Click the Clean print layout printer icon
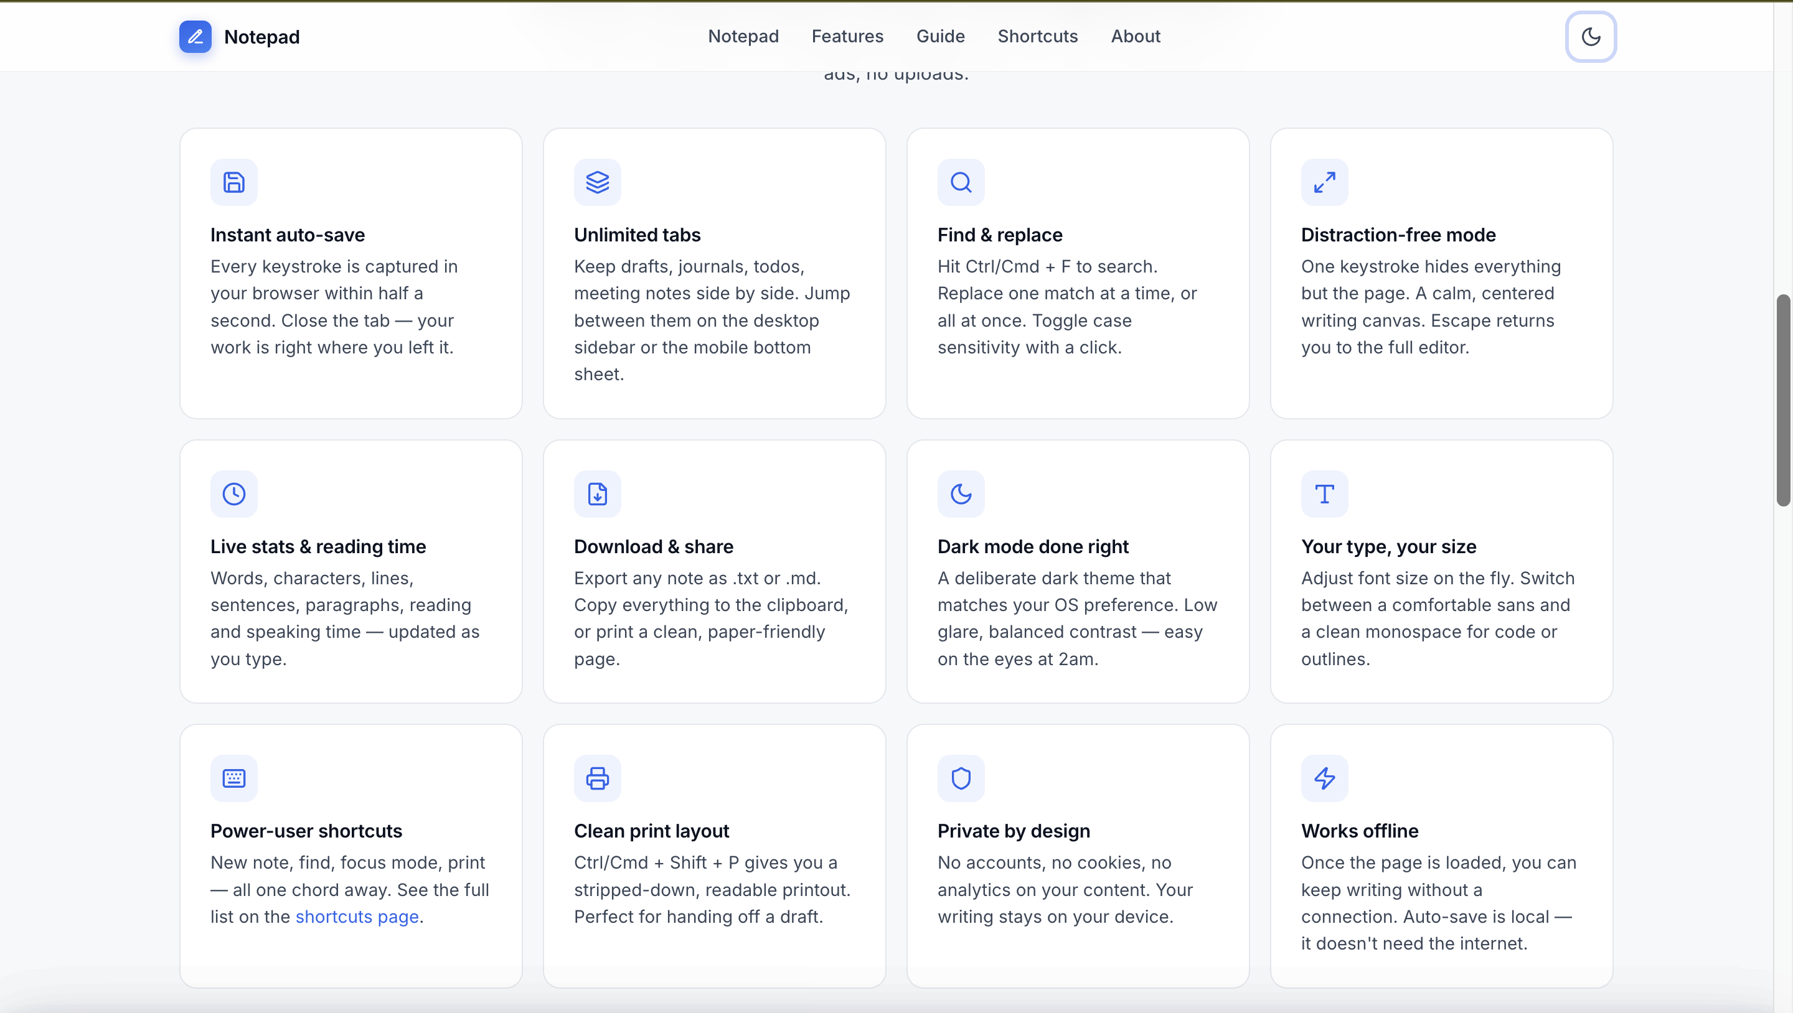 coord(597,778)
